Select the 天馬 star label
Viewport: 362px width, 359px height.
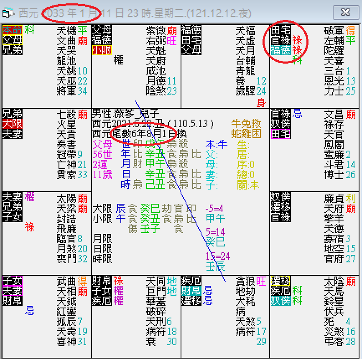point(334,292)
